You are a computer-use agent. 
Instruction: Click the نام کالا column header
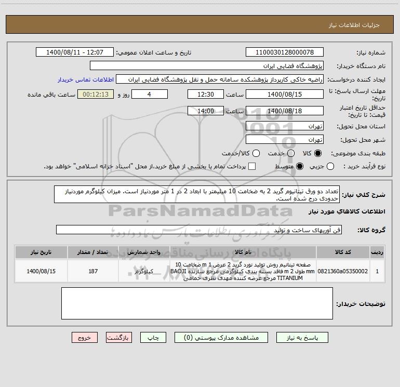[x=243, y=252]
